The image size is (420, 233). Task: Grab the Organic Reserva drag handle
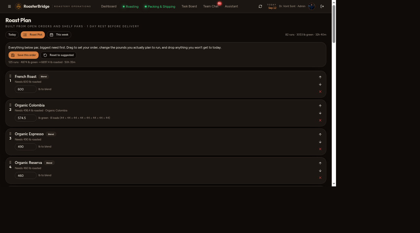coord(10,162)
